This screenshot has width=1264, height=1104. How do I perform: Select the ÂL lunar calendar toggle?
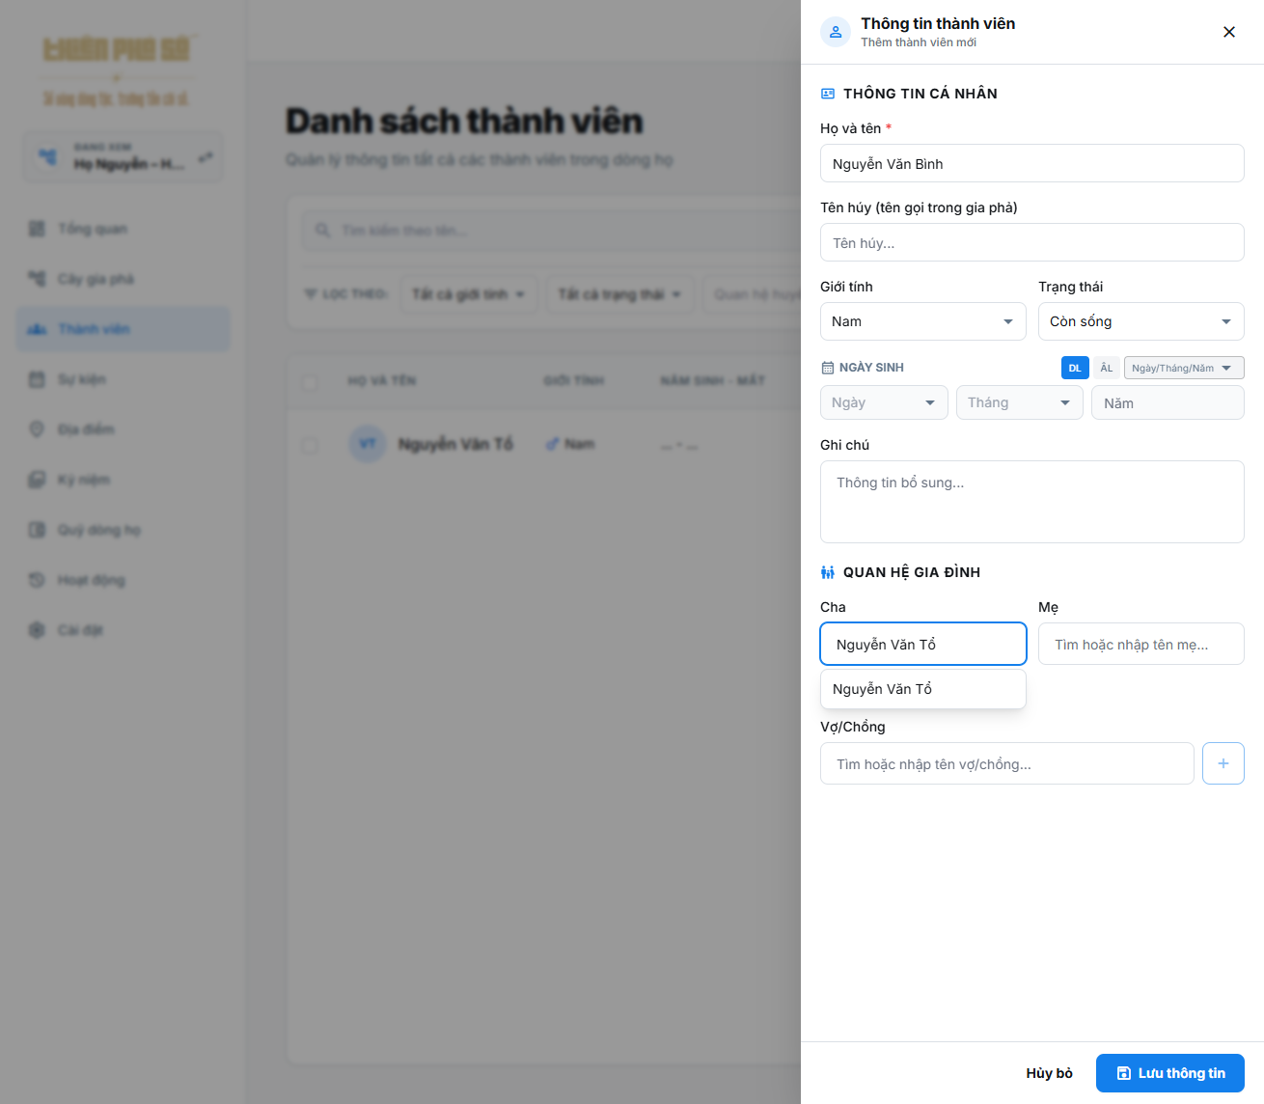(x=1107, y=368)
